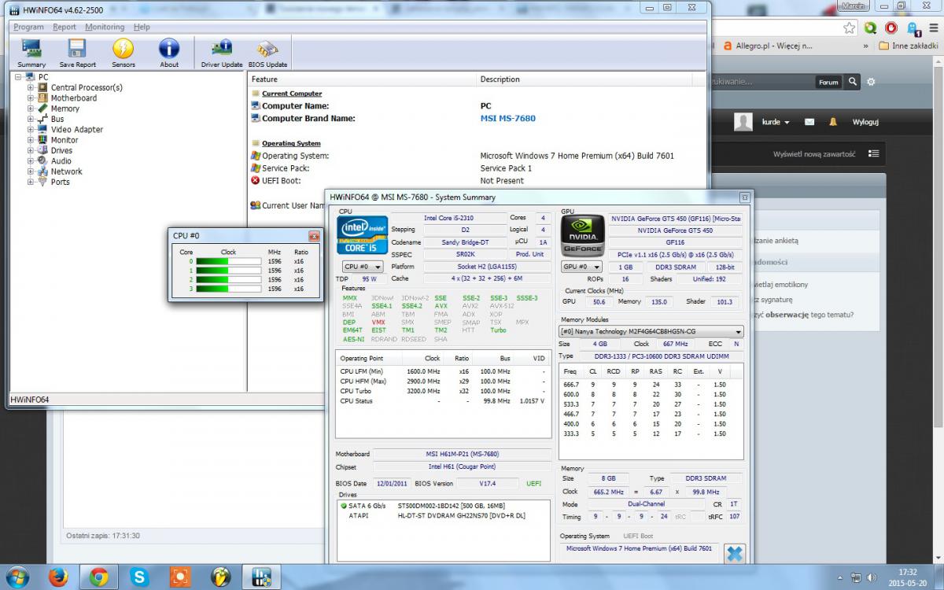Bookmark the page with the star icon
This screenshot has height=590, width=944.
[850, 28]
